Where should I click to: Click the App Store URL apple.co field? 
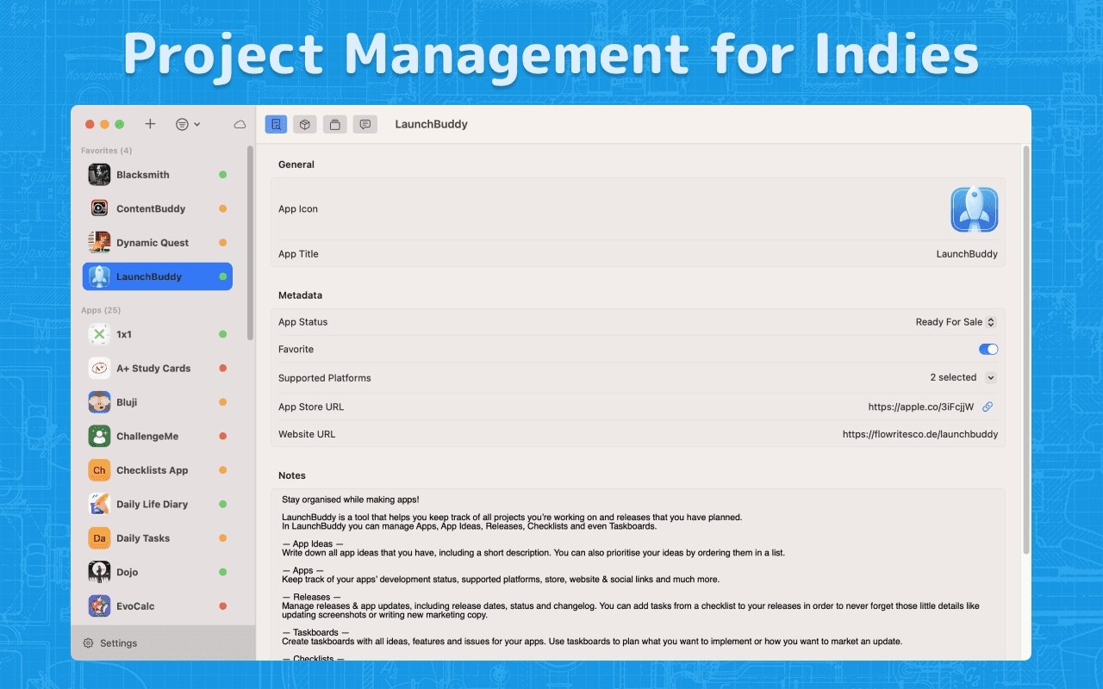(921, 407)
